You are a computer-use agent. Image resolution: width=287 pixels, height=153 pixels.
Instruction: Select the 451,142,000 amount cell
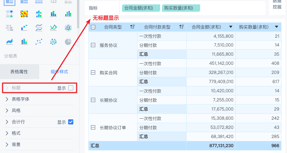pos(211,63)
